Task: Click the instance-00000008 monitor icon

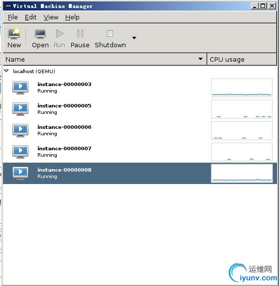Action: point(20,173)
